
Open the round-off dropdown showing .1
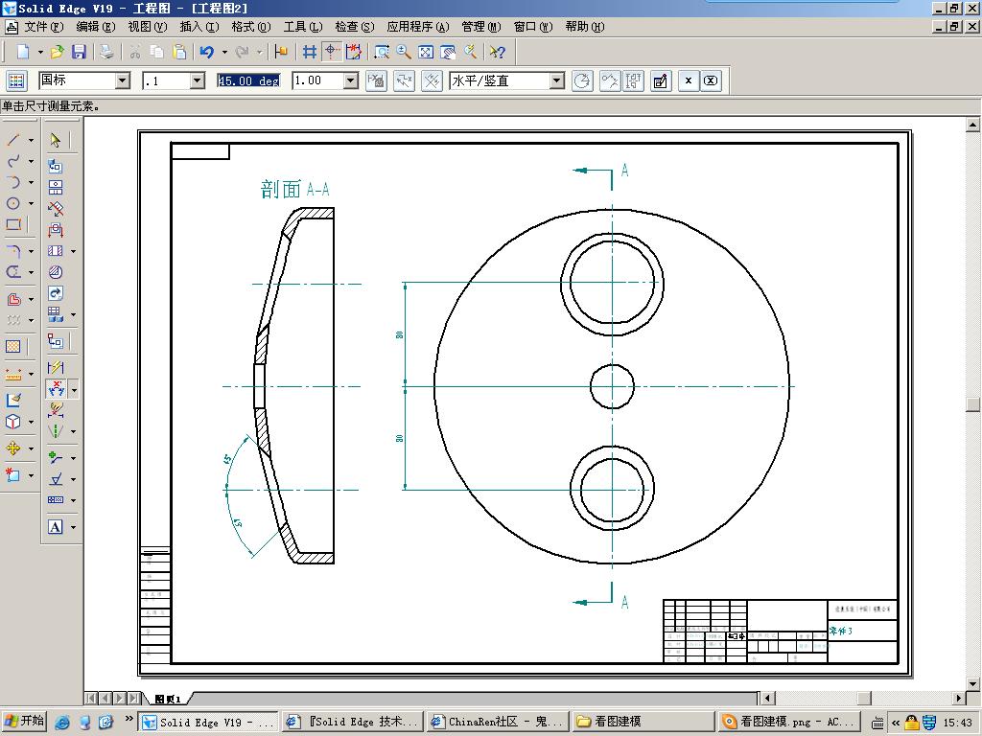point(198,80)
